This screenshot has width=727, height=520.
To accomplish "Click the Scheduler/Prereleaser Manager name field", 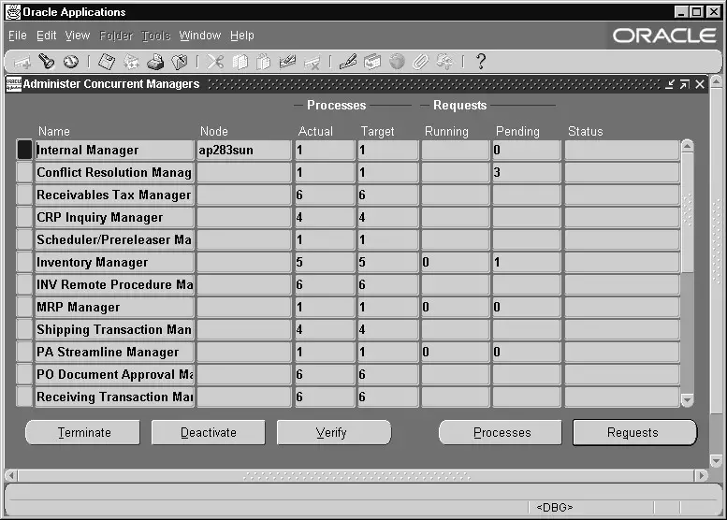I will 114,240.
